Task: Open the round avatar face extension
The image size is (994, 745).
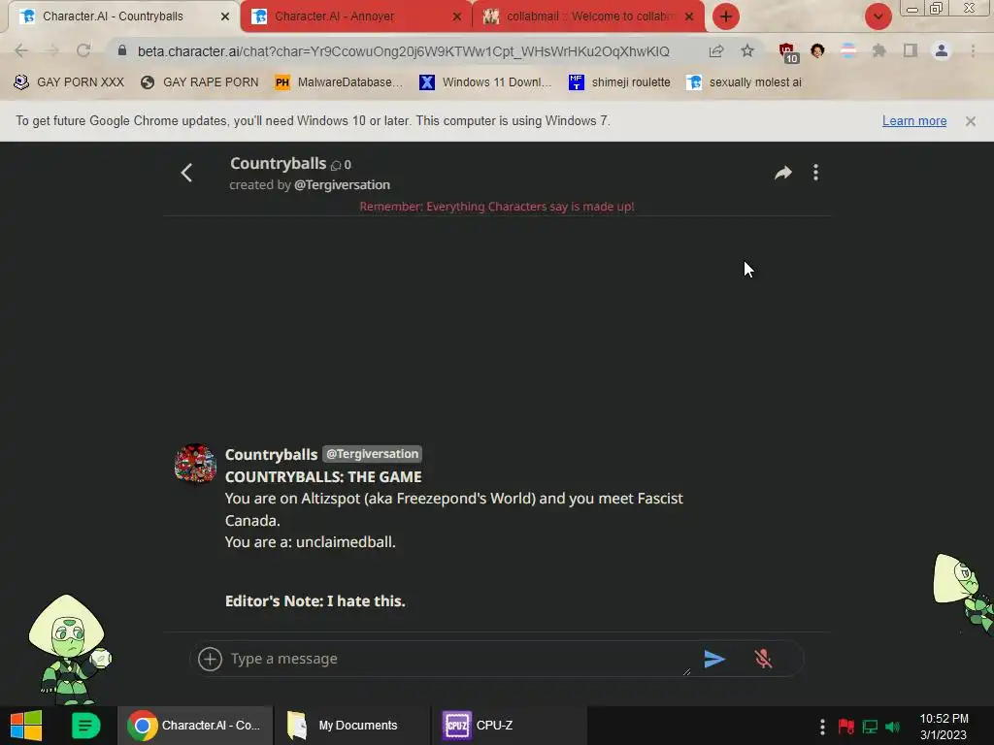Action: pos(817,50)
